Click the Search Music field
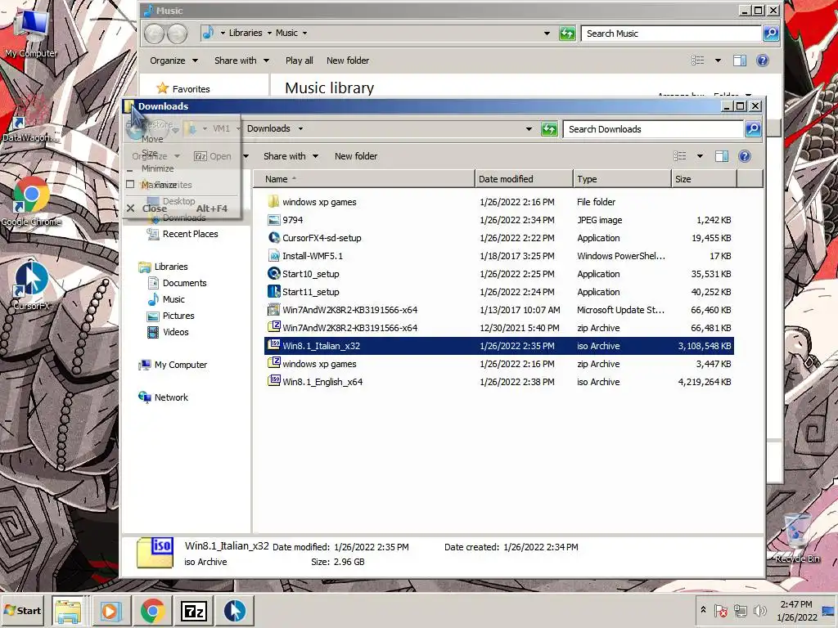 coord(671,33)
